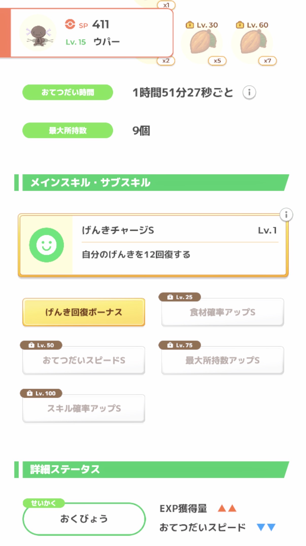Click the 最大所持数 green label
Viewport: 306px width, 546px height.
[x=67, y=131]
